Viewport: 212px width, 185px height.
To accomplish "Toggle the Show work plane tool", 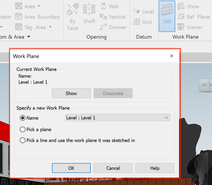I will 188,6.
